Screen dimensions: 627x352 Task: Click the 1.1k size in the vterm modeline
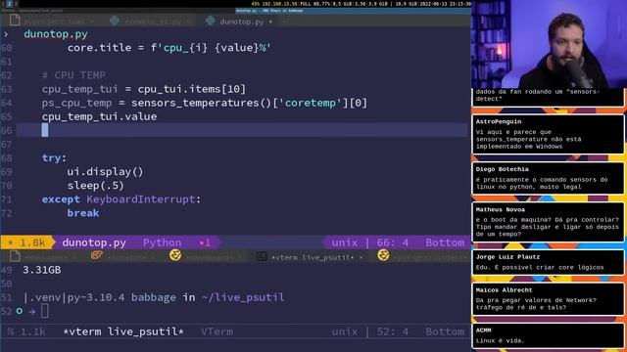[x=32, y=331]
